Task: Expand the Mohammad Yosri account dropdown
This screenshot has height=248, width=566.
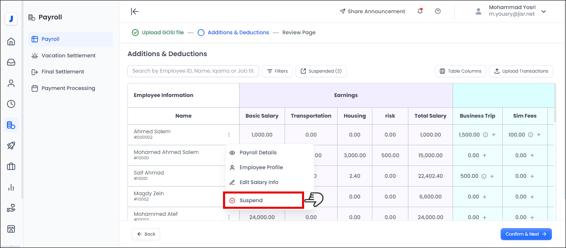Action: [x=544, y=12]
